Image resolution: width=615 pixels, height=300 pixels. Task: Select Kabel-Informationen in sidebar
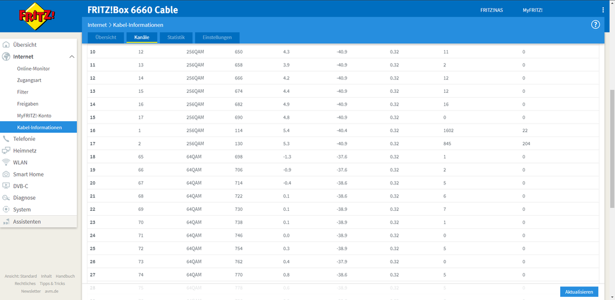click(x=38, y=127)
